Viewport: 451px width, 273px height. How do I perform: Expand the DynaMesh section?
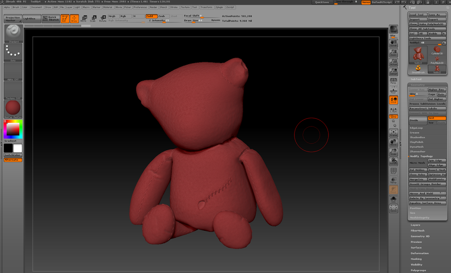pos(417,147)
